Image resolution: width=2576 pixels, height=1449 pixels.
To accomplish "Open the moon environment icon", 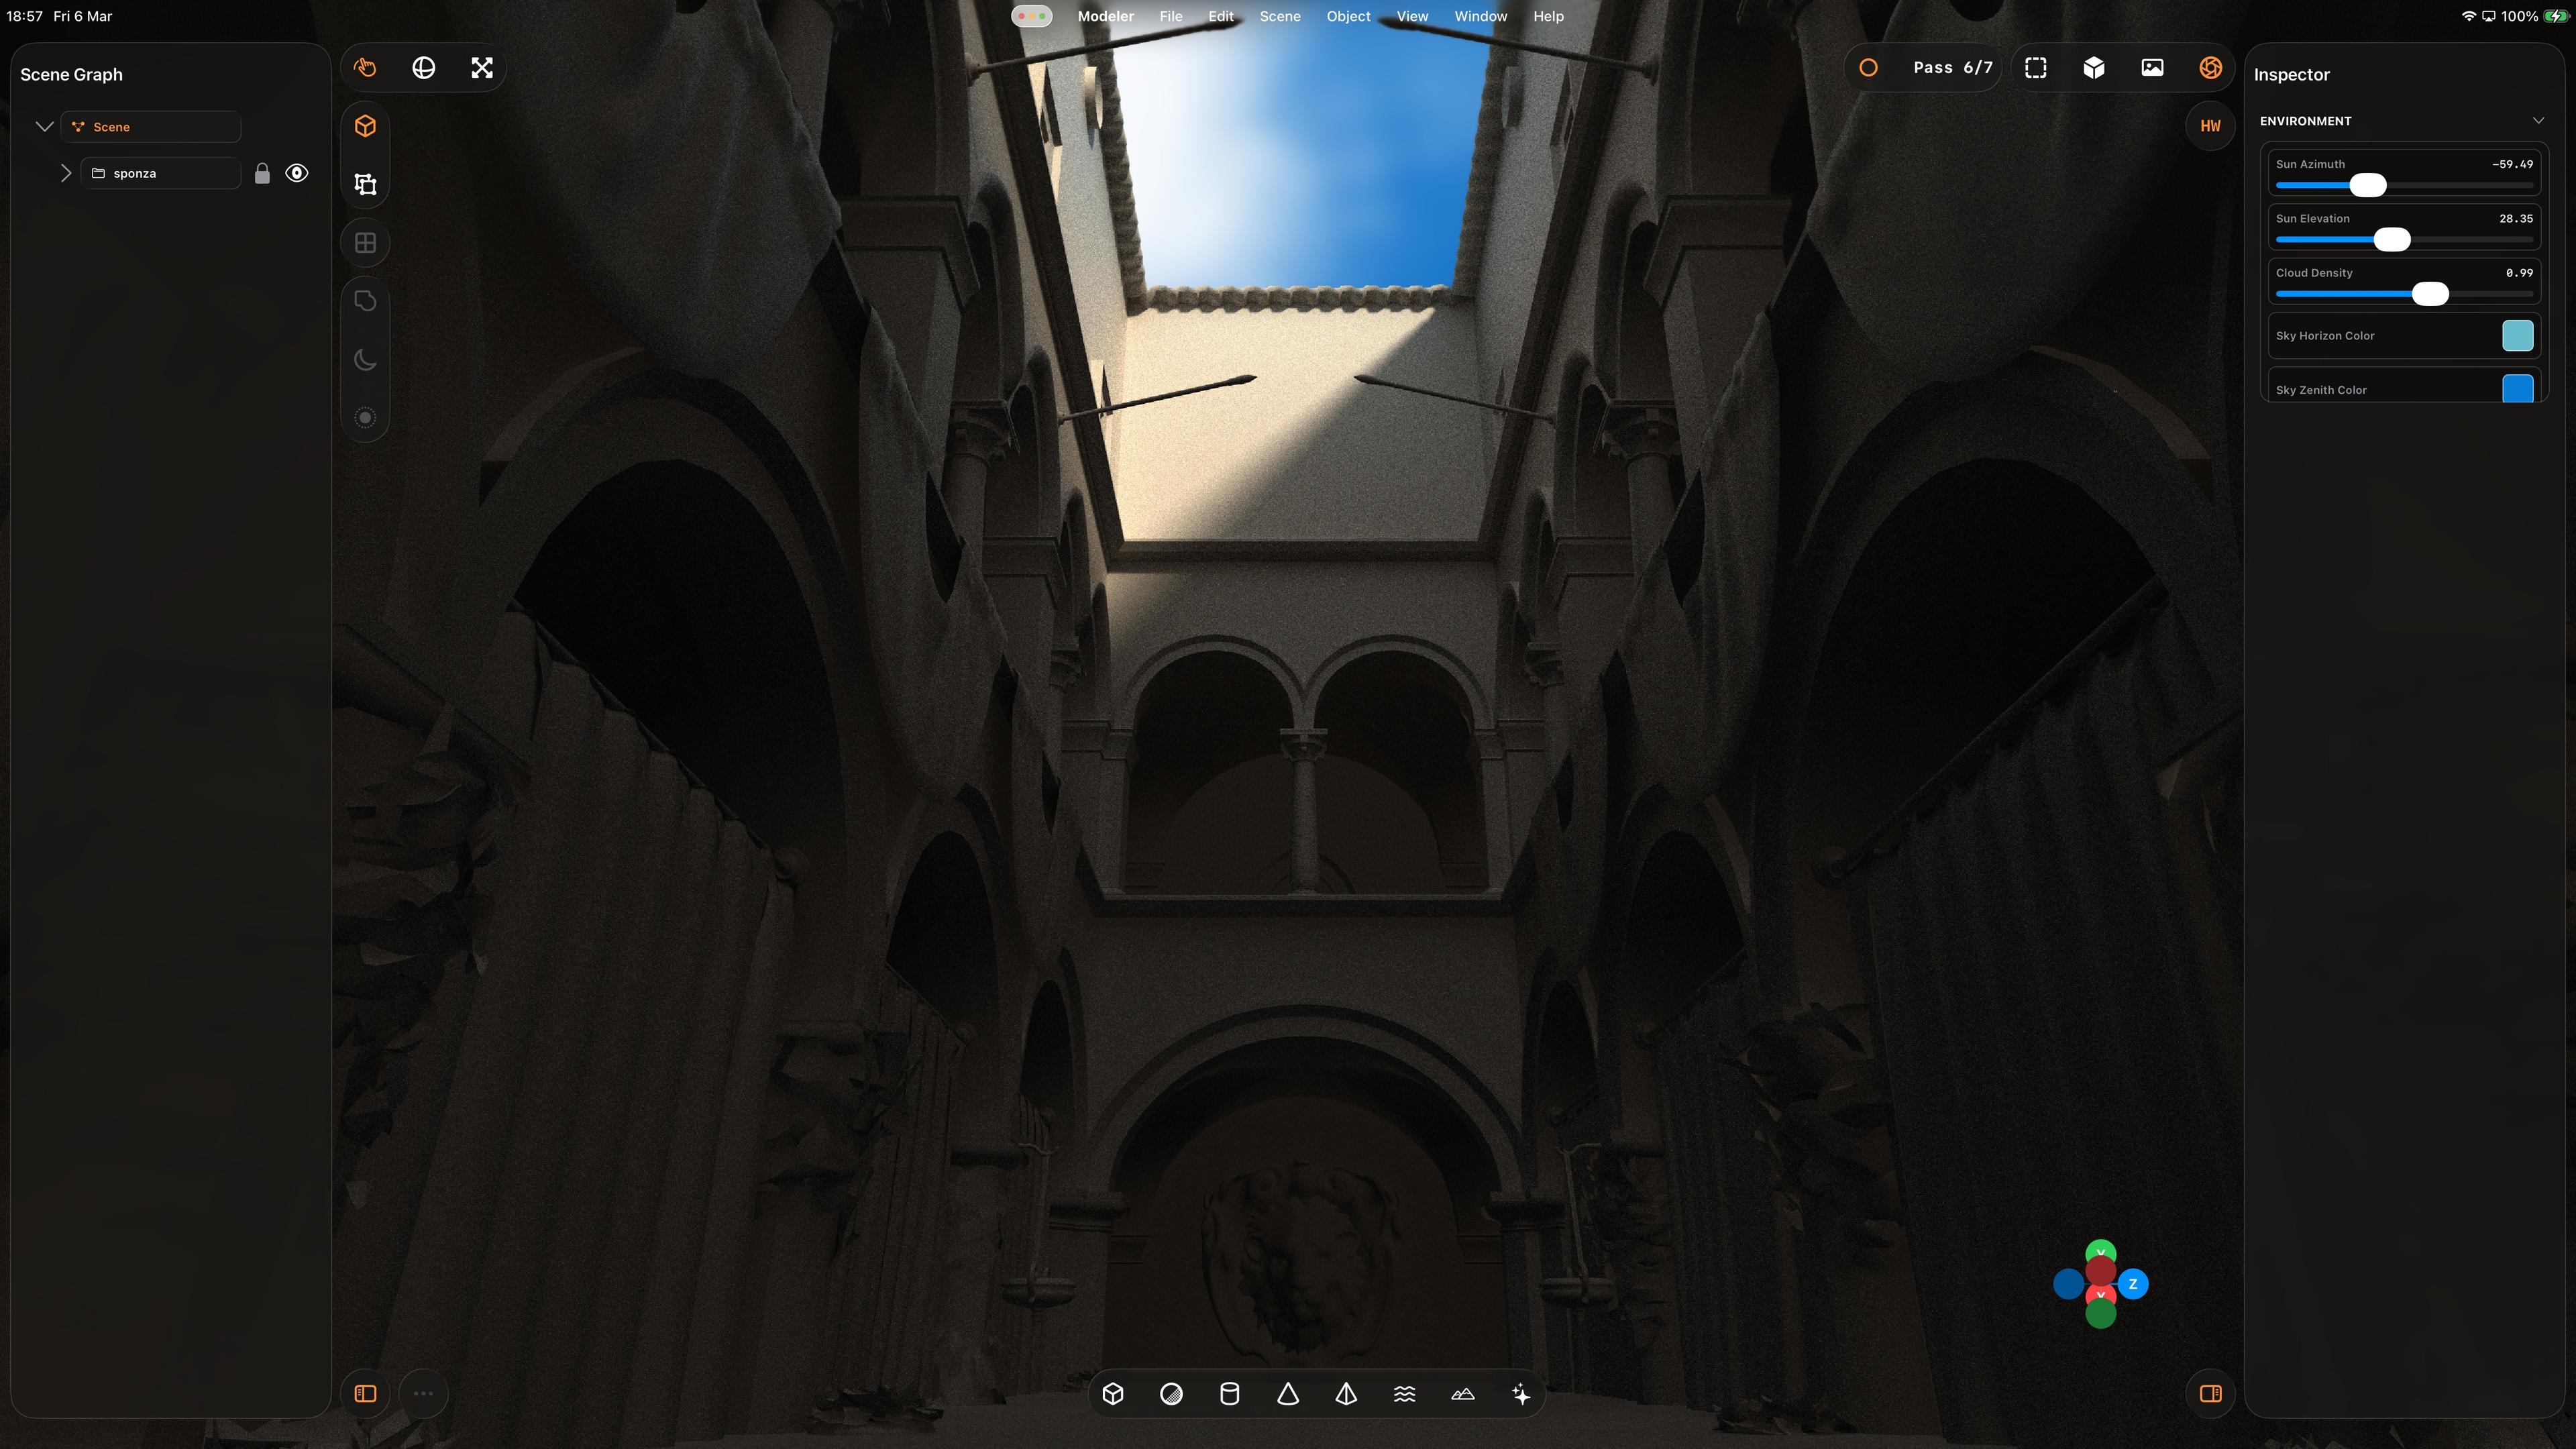I will pos(365,359).
